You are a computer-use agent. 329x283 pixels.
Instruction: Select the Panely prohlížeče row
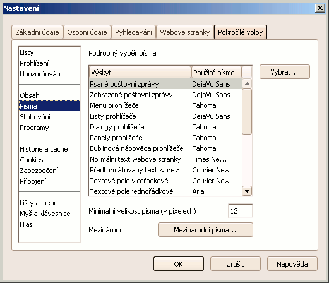165,138
